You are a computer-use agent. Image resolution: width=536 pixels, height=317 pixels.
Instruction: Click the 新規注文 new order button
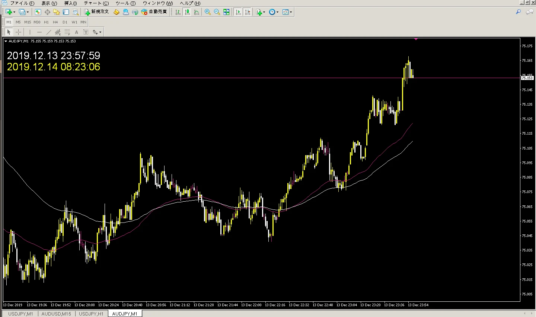coord(96,12)
